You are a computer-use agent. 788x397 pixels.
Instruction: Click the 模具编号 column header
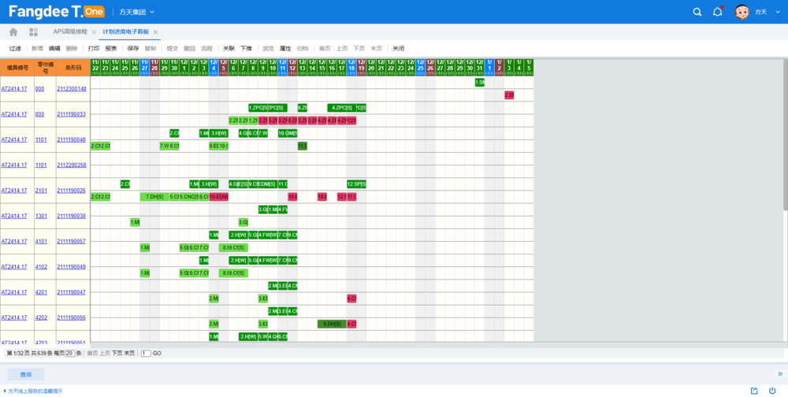click(x=17, y=67)
